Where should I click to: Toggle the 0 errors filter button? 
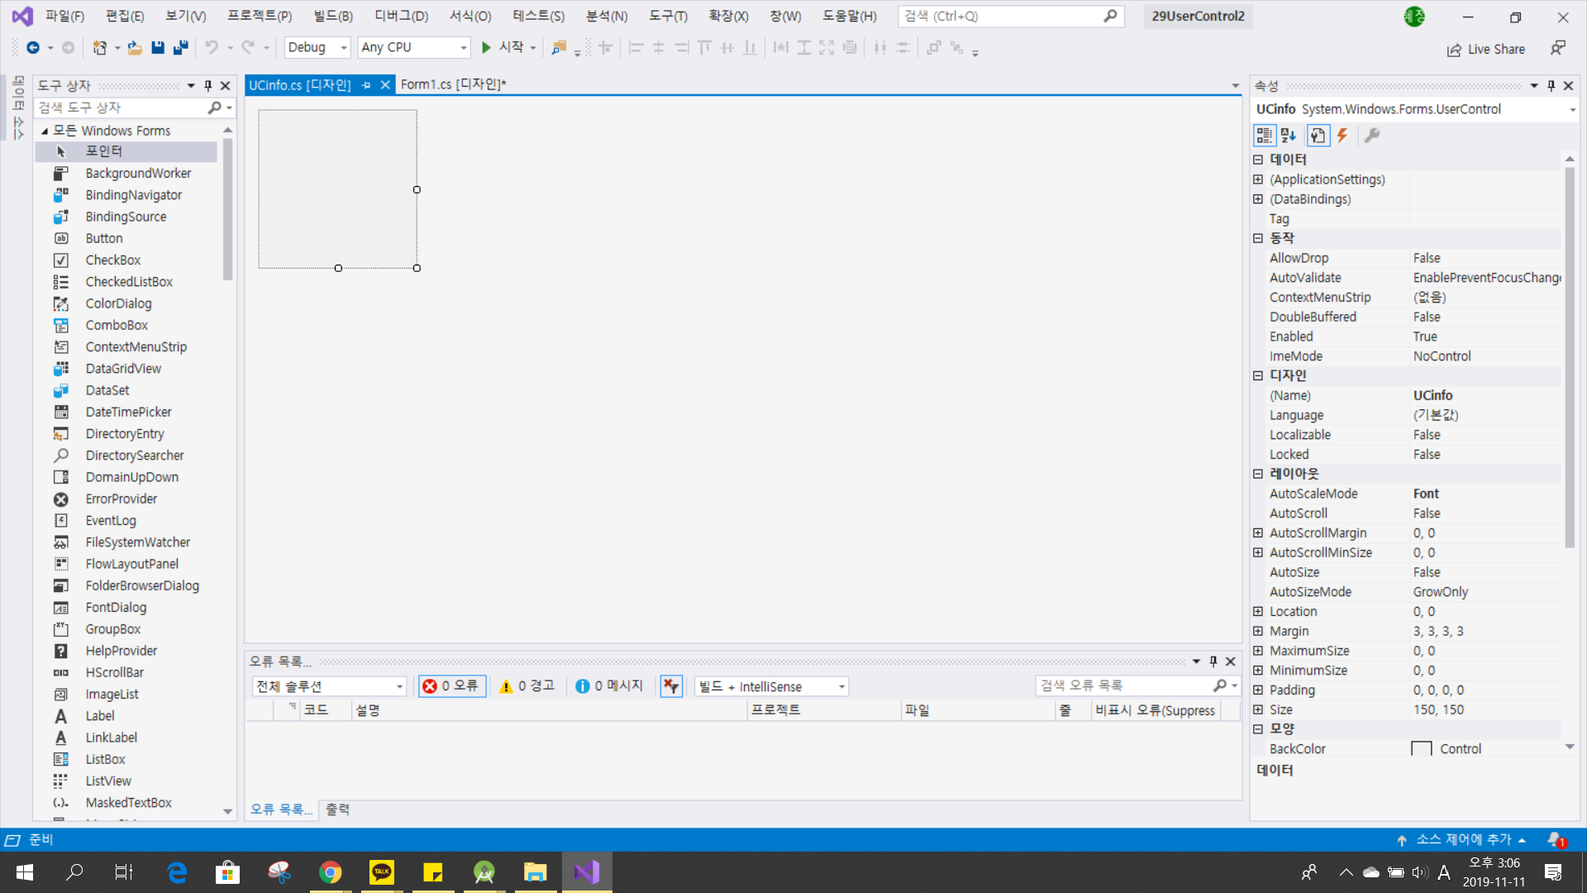(451, 686)
